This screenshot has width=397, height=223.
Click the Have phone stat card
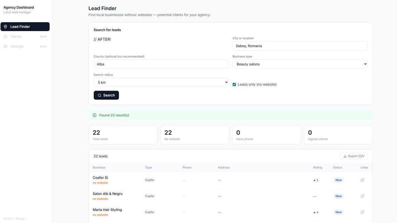pyautogui.click(x=266, y=135)
